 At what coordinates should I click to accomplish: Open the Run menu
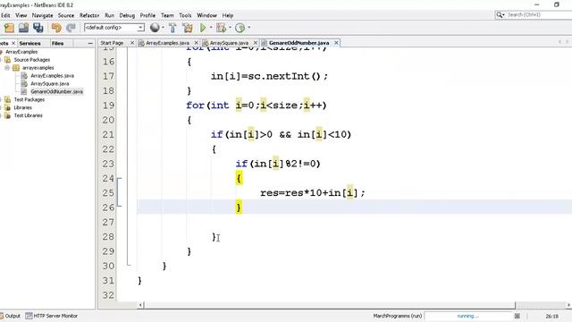(109, 15)
